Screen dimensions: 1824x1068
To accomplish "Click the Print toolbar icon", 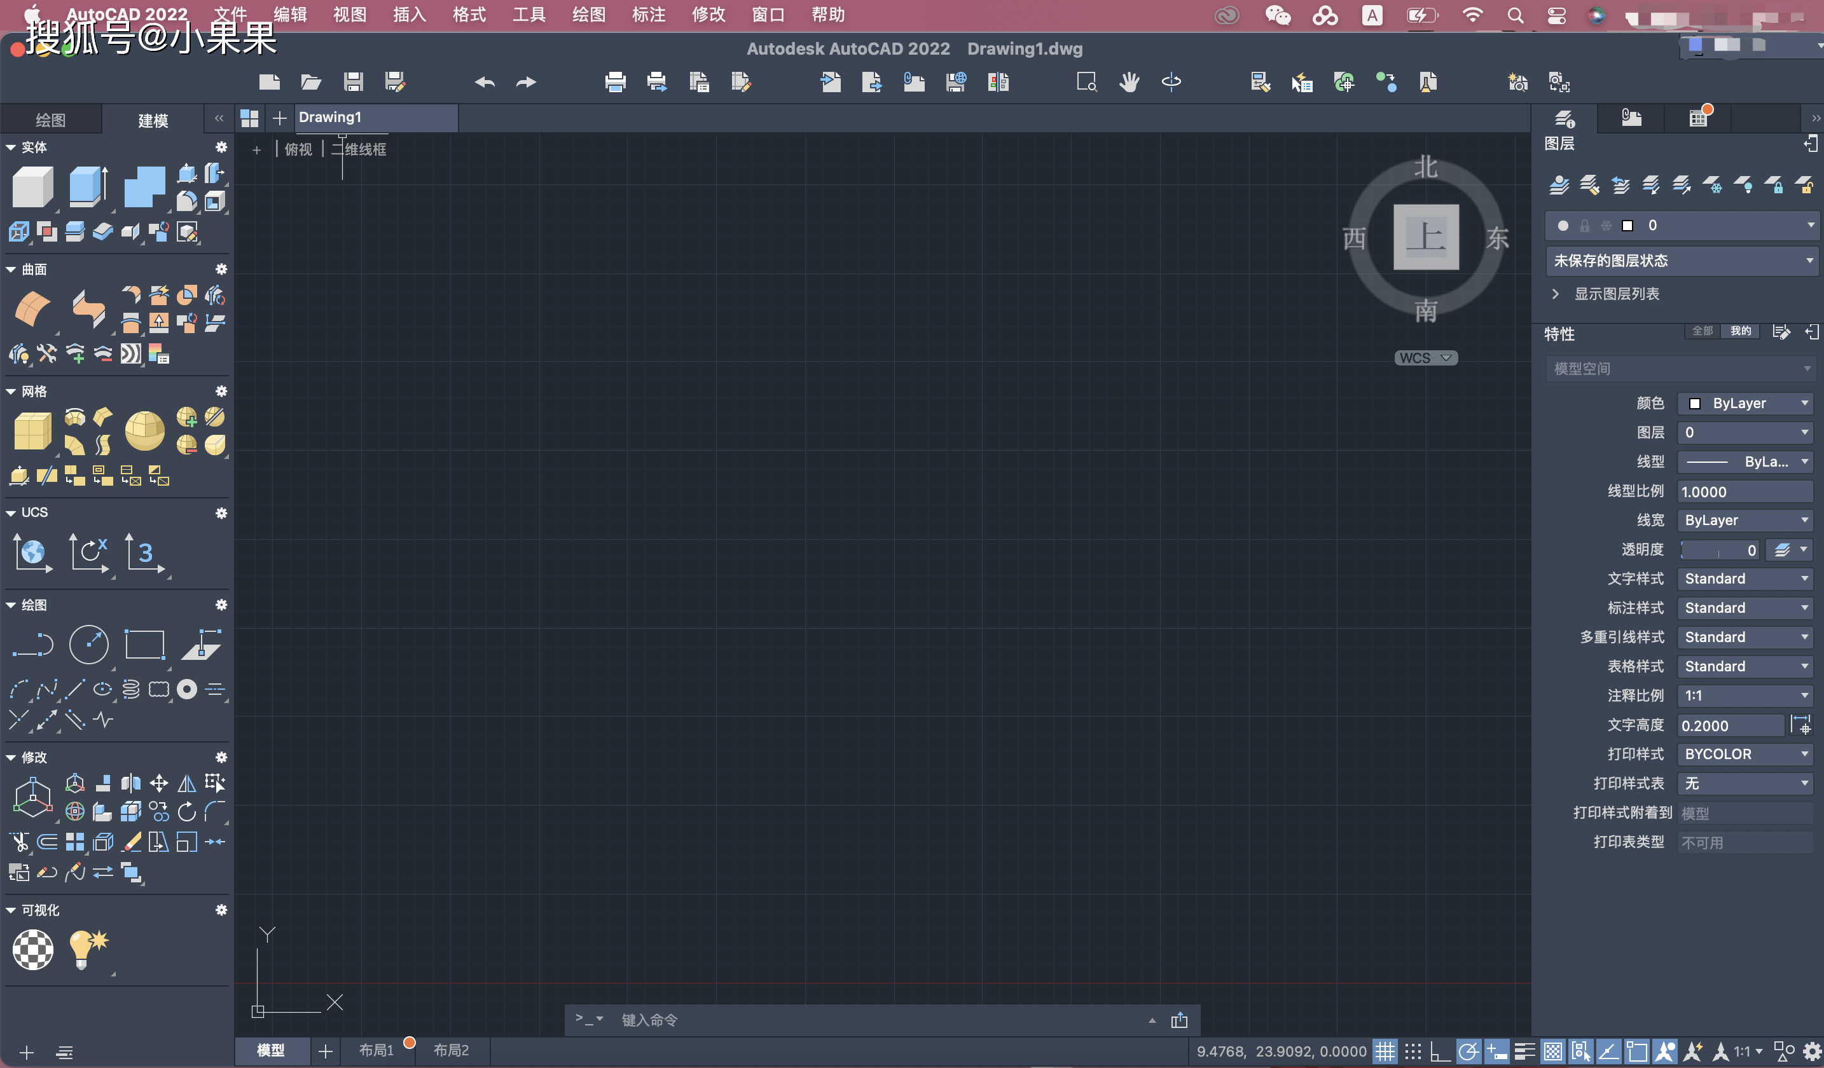I will 615,82.
